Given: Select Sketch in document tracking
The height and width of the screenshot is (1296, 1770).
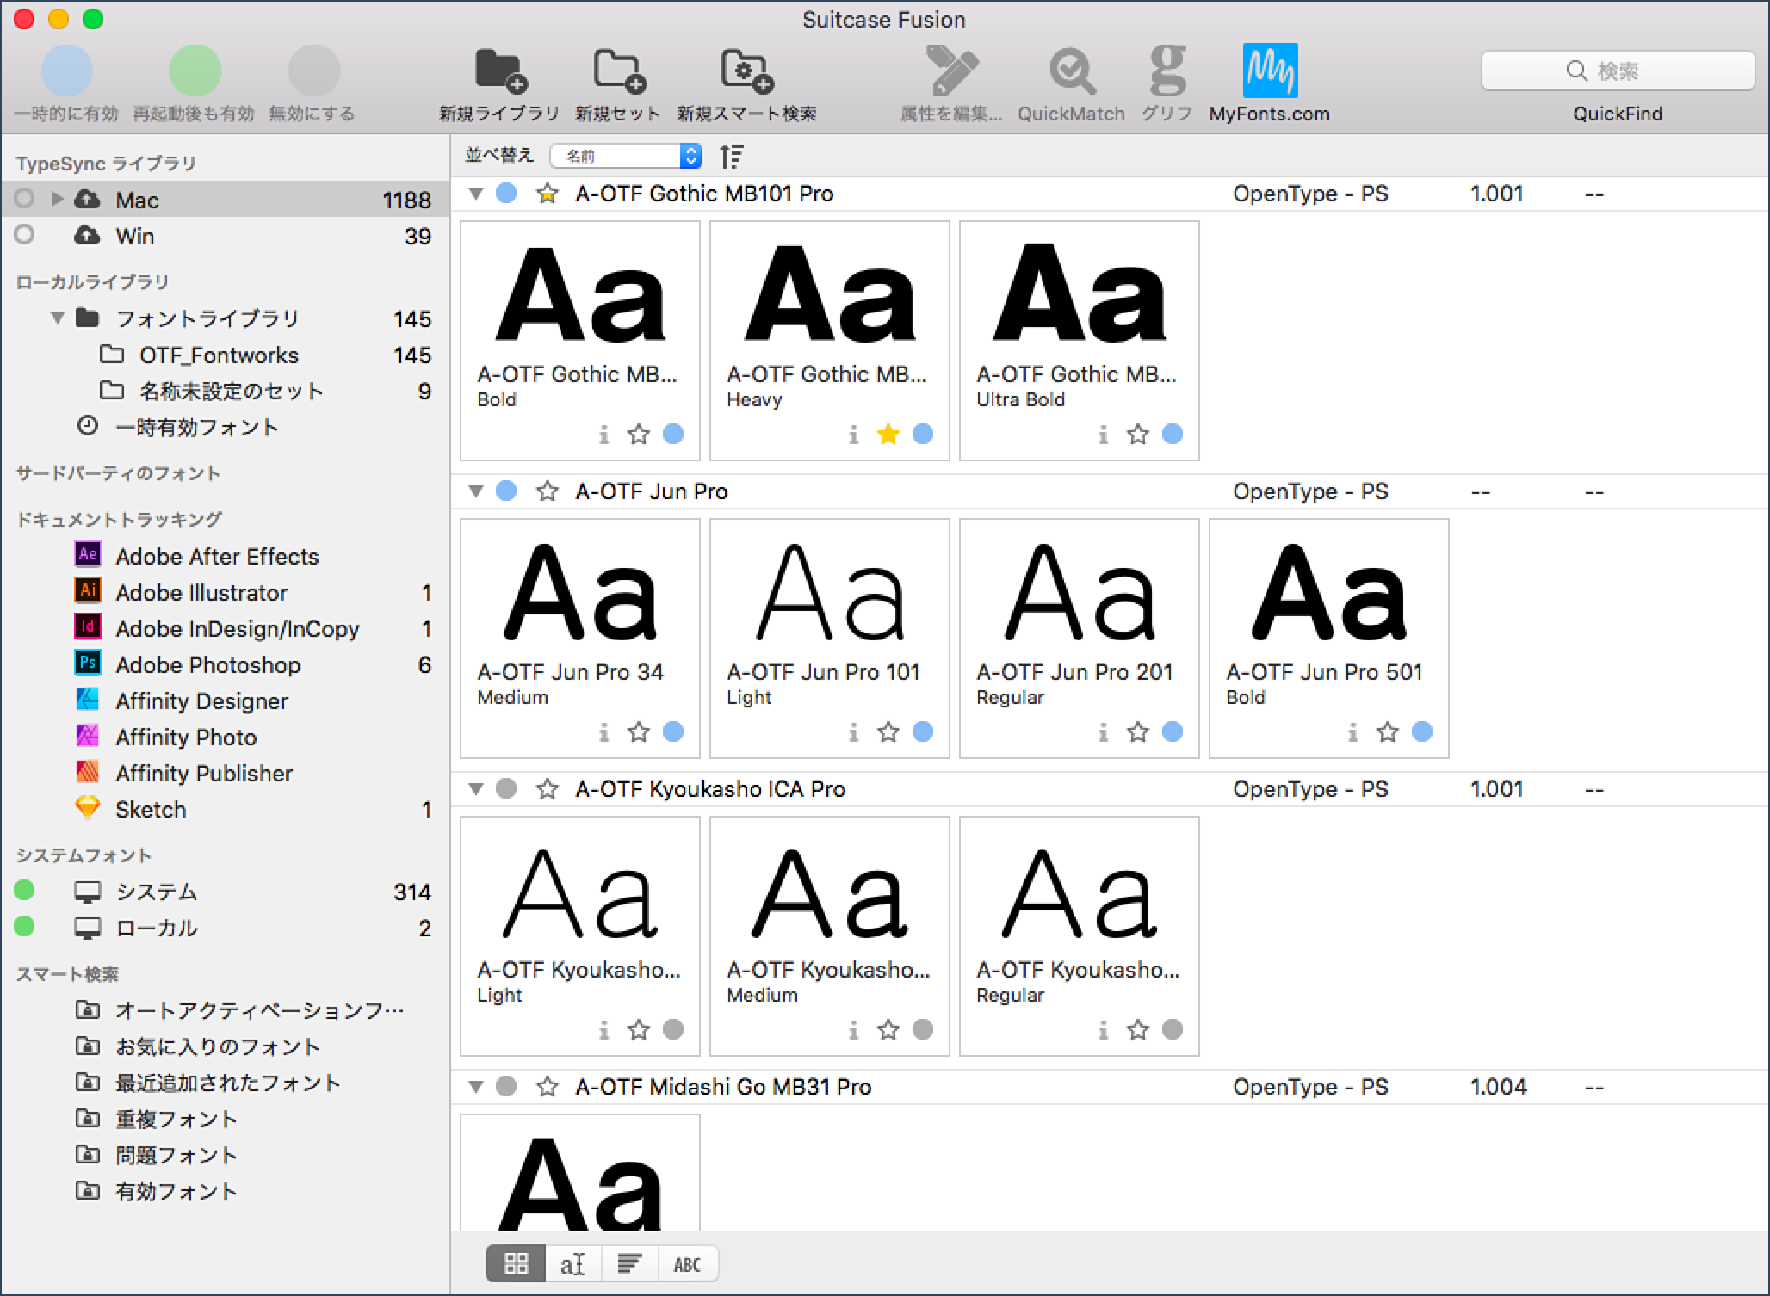Looking at the screenshot, I should pos(224,810).
